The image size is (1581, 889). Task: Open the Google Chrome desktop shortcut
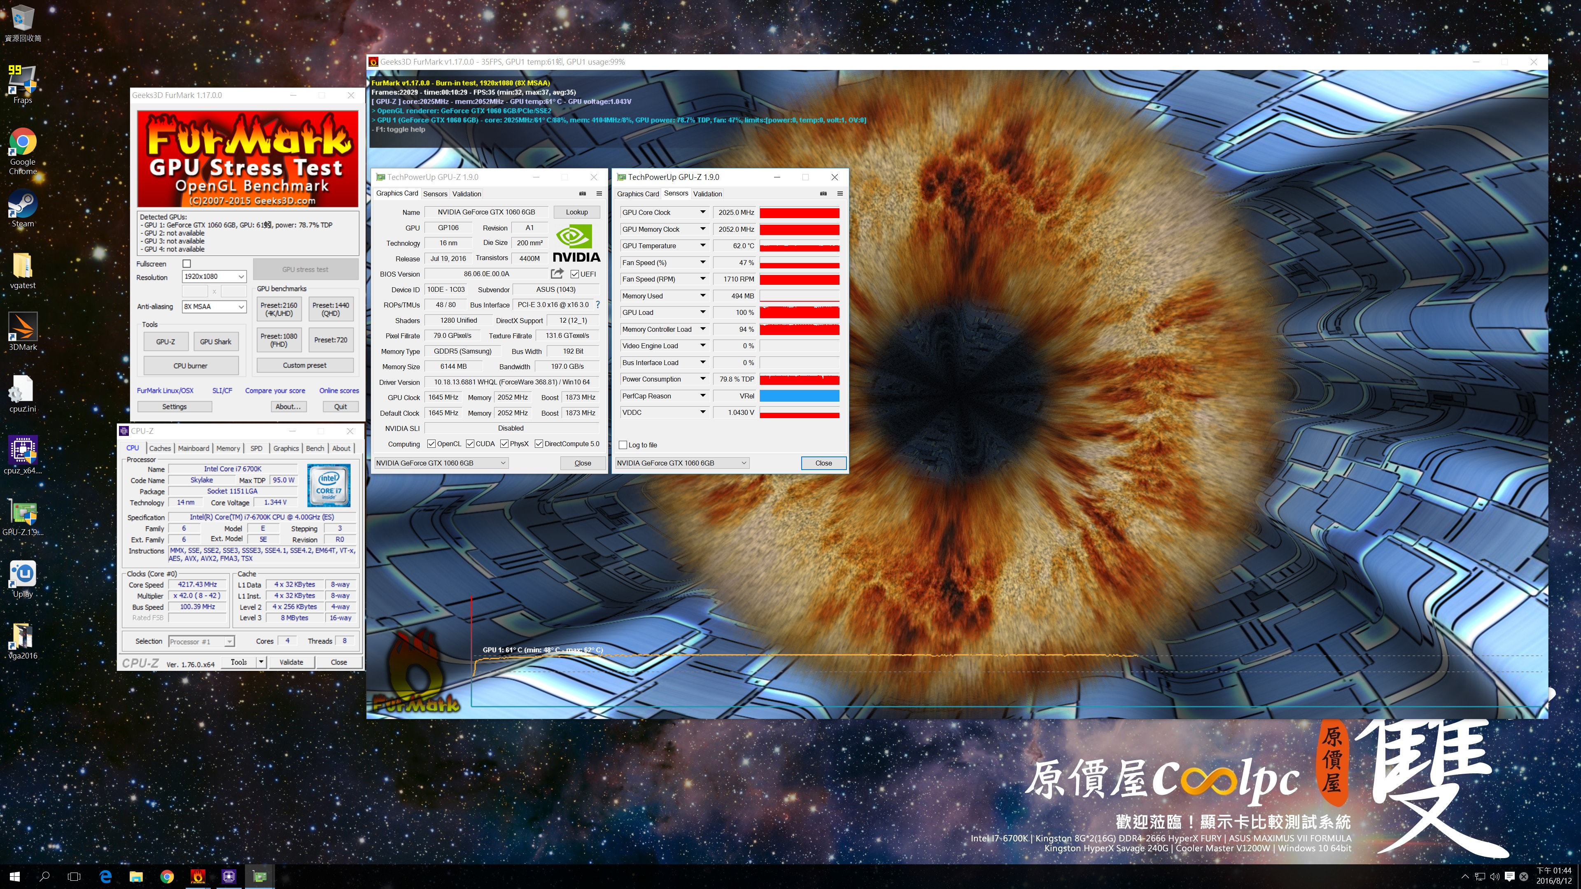click(x=23, y=151)
